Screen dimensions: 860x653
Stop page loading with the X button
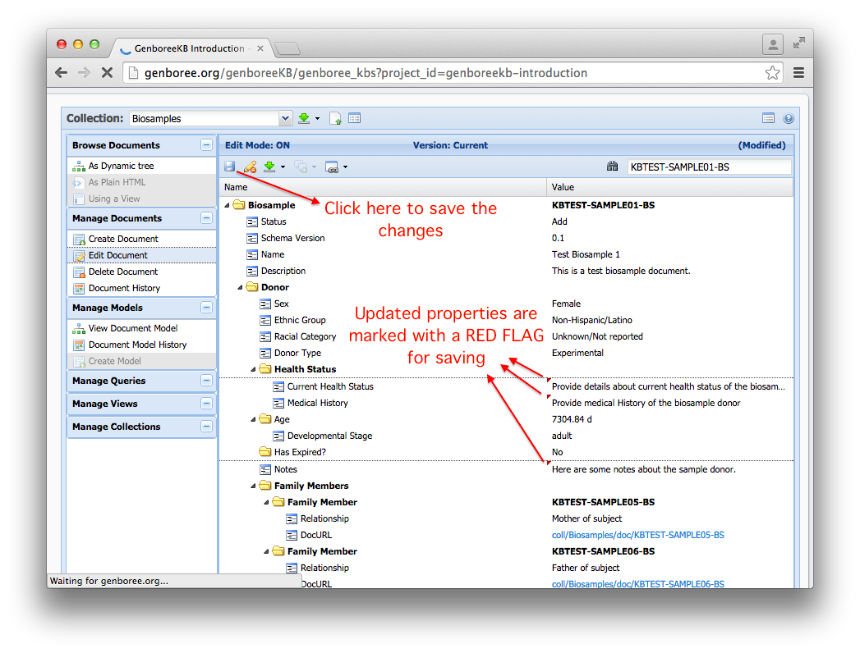pos(107,73)
